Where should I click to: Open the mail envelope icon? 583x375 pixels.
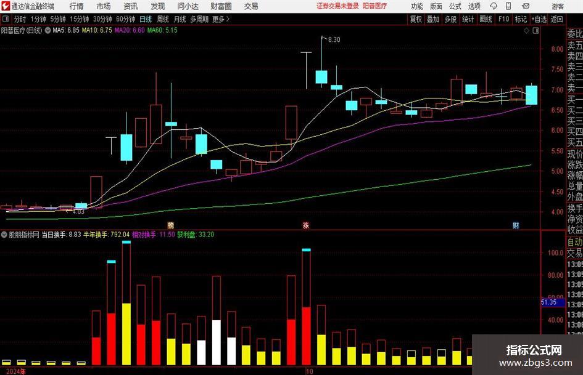click(526, 6)
